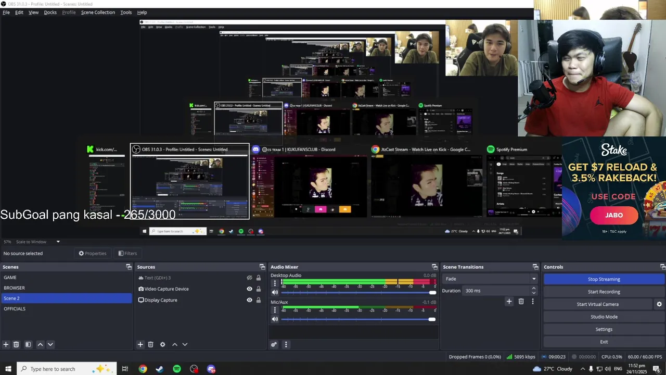Open Desktop Audio three-dot options
Image resolution: width=666 pixels, height=375 pixels.
point(275,283)
